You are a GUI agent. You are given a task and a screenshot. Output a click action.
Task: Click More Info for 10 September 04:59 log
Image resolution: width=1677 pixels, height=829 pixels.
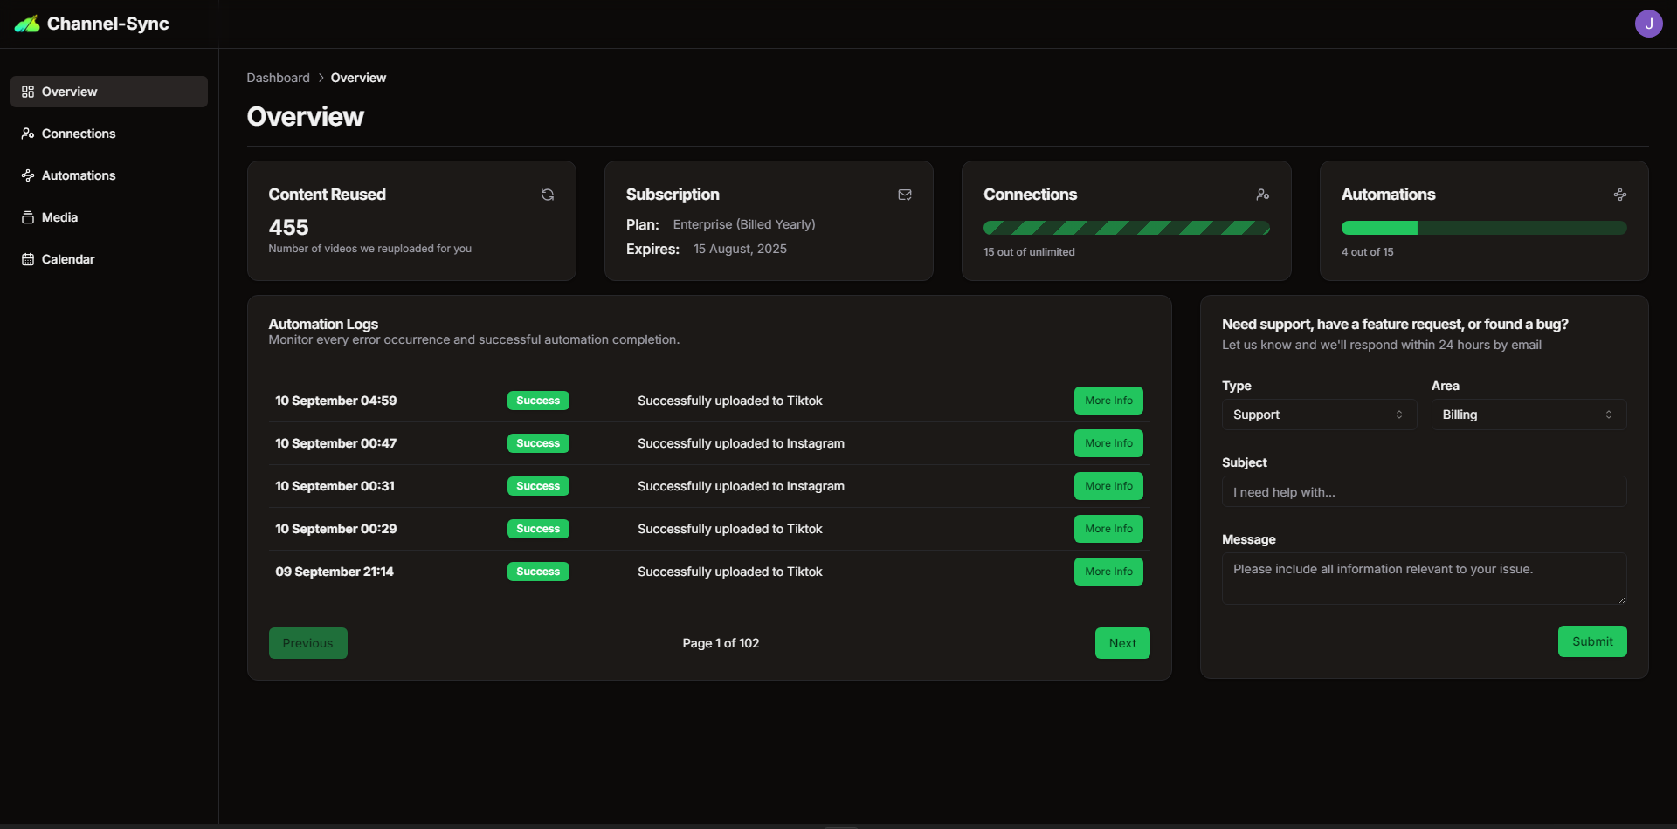1108,401
